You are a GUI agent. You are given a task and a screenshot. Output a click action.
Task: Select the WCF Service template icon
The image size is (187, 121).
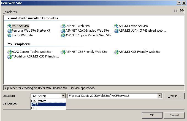pos(10,26)
